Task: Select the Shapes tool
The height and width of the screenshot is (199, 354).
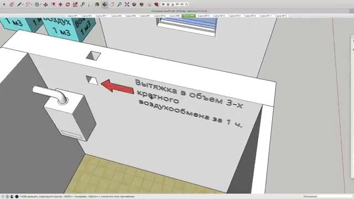Action: [37, 4]
